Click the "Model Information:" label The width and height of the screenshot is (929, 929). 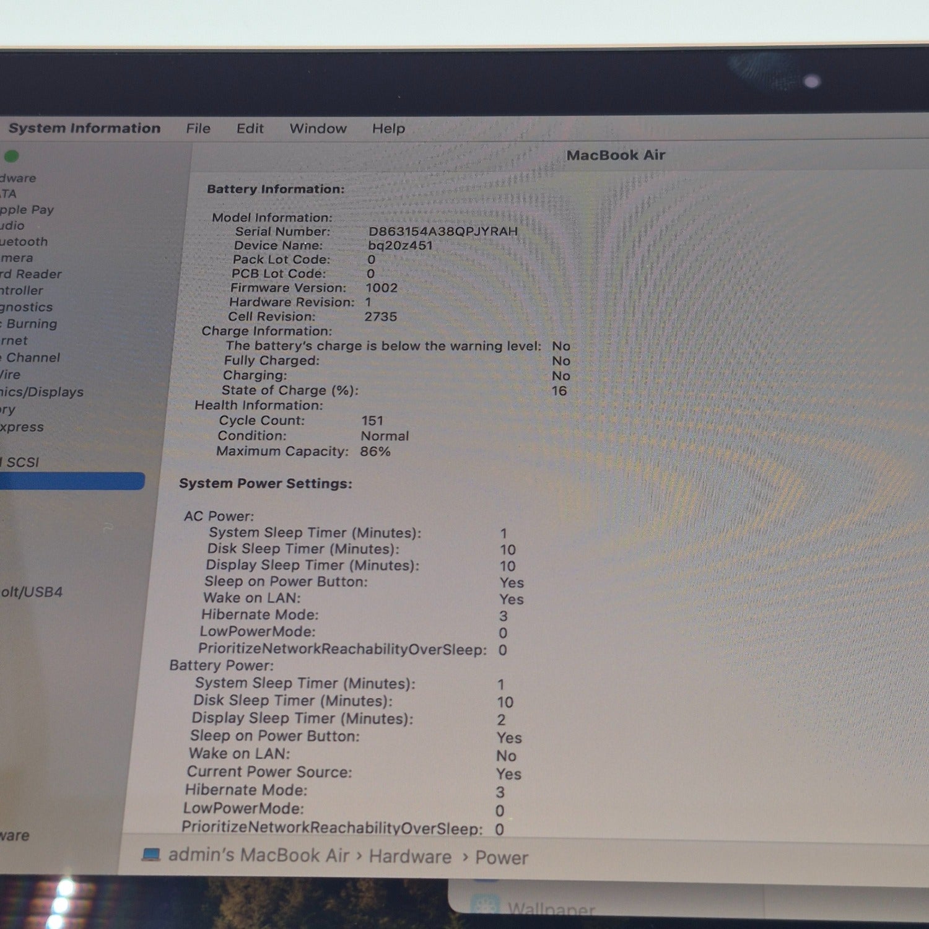(272, 217)
